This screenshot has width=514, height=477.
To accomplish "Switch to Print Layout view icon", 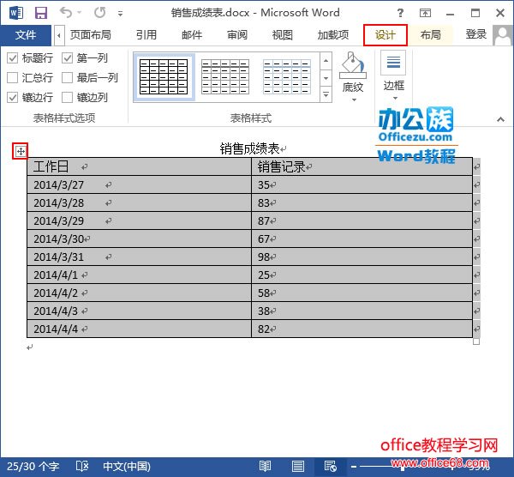I will coord(297,466).
